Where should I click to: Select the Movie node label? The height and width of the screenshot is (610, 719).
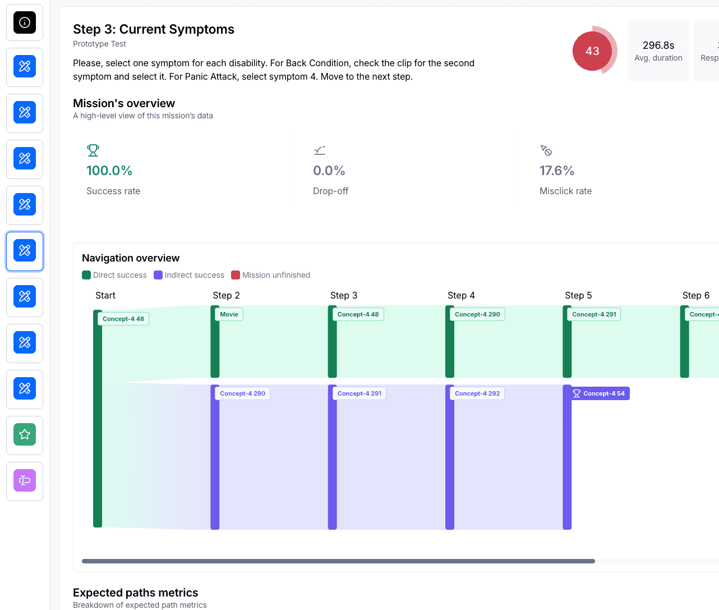tap(229, 314)
